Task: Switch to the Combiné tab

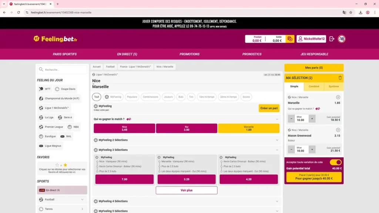Action: click(x=314, y=87)
